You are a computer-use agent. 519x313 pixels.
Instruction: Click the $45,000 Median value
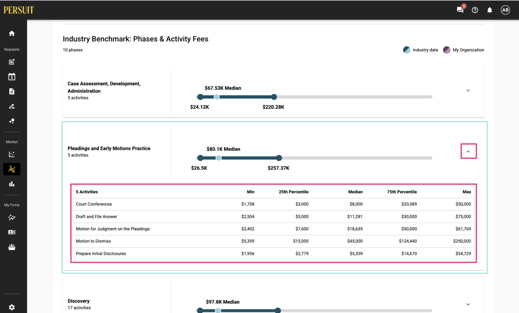click(x=355, y=241)
